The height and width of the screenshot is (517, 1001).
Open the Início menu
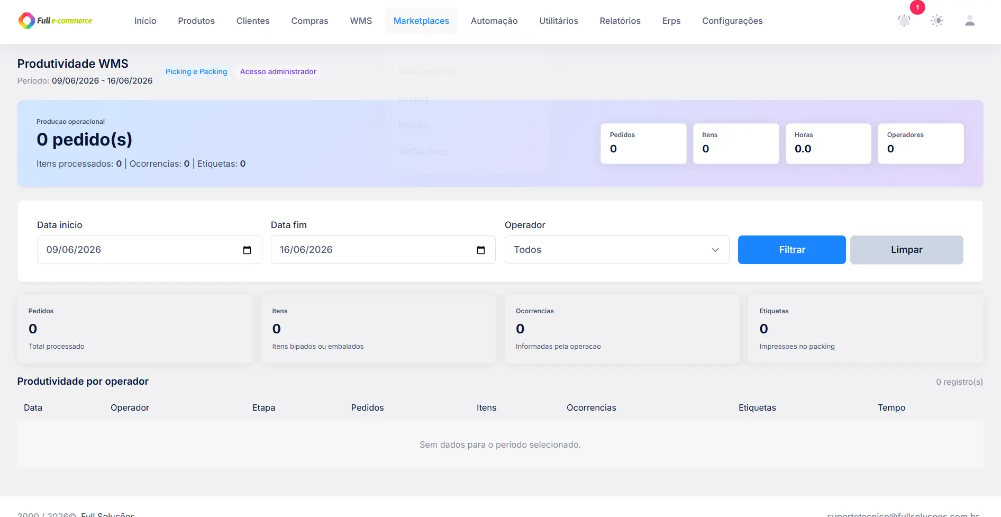(x=145, y=21)
